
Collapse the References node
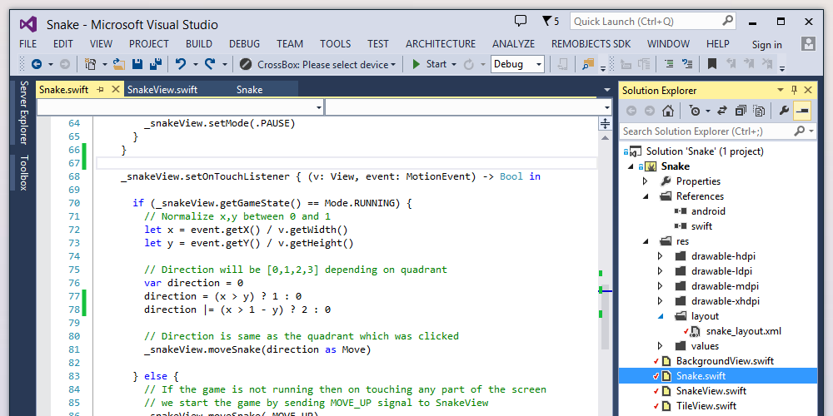(646, 196)
